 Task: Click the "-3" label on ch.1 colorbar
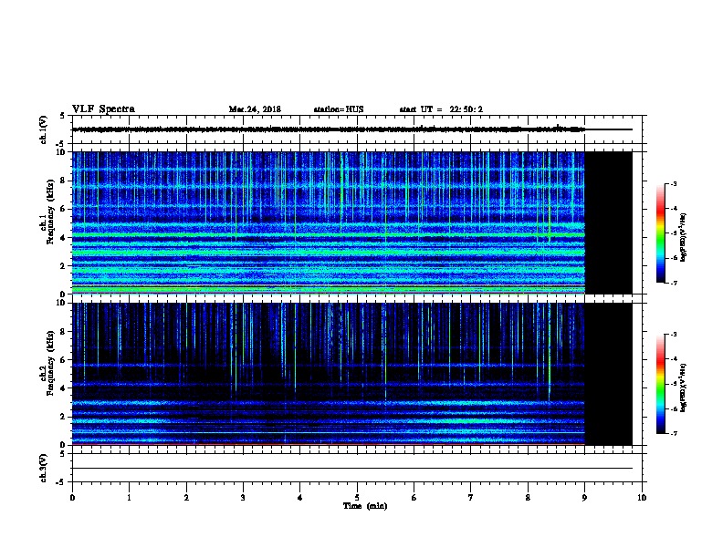tap(673, 183)
